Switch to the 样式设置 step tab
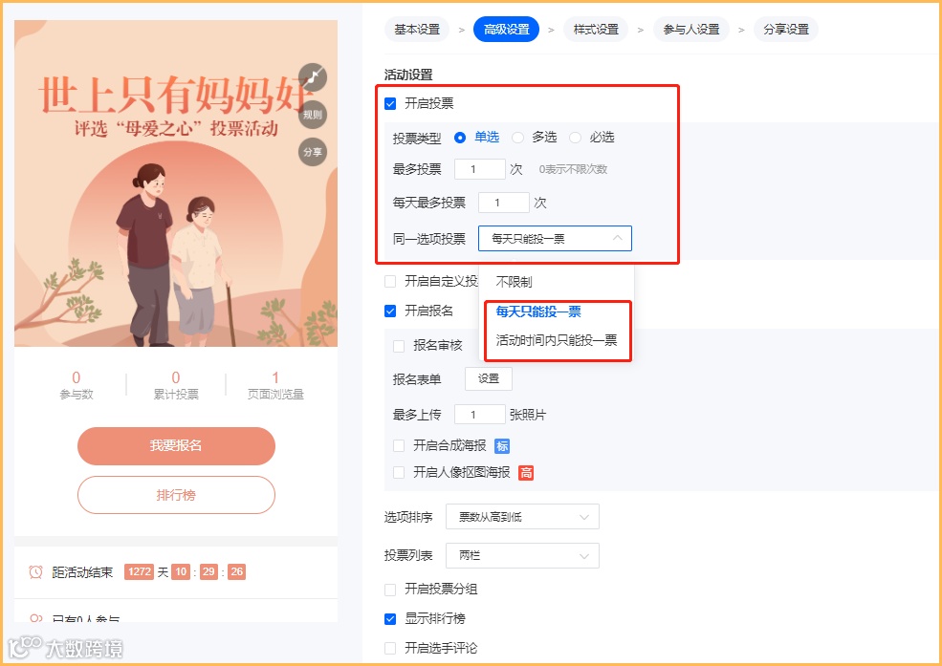The height and width of the screenshot is (666, 942). [x=596, y=30]
